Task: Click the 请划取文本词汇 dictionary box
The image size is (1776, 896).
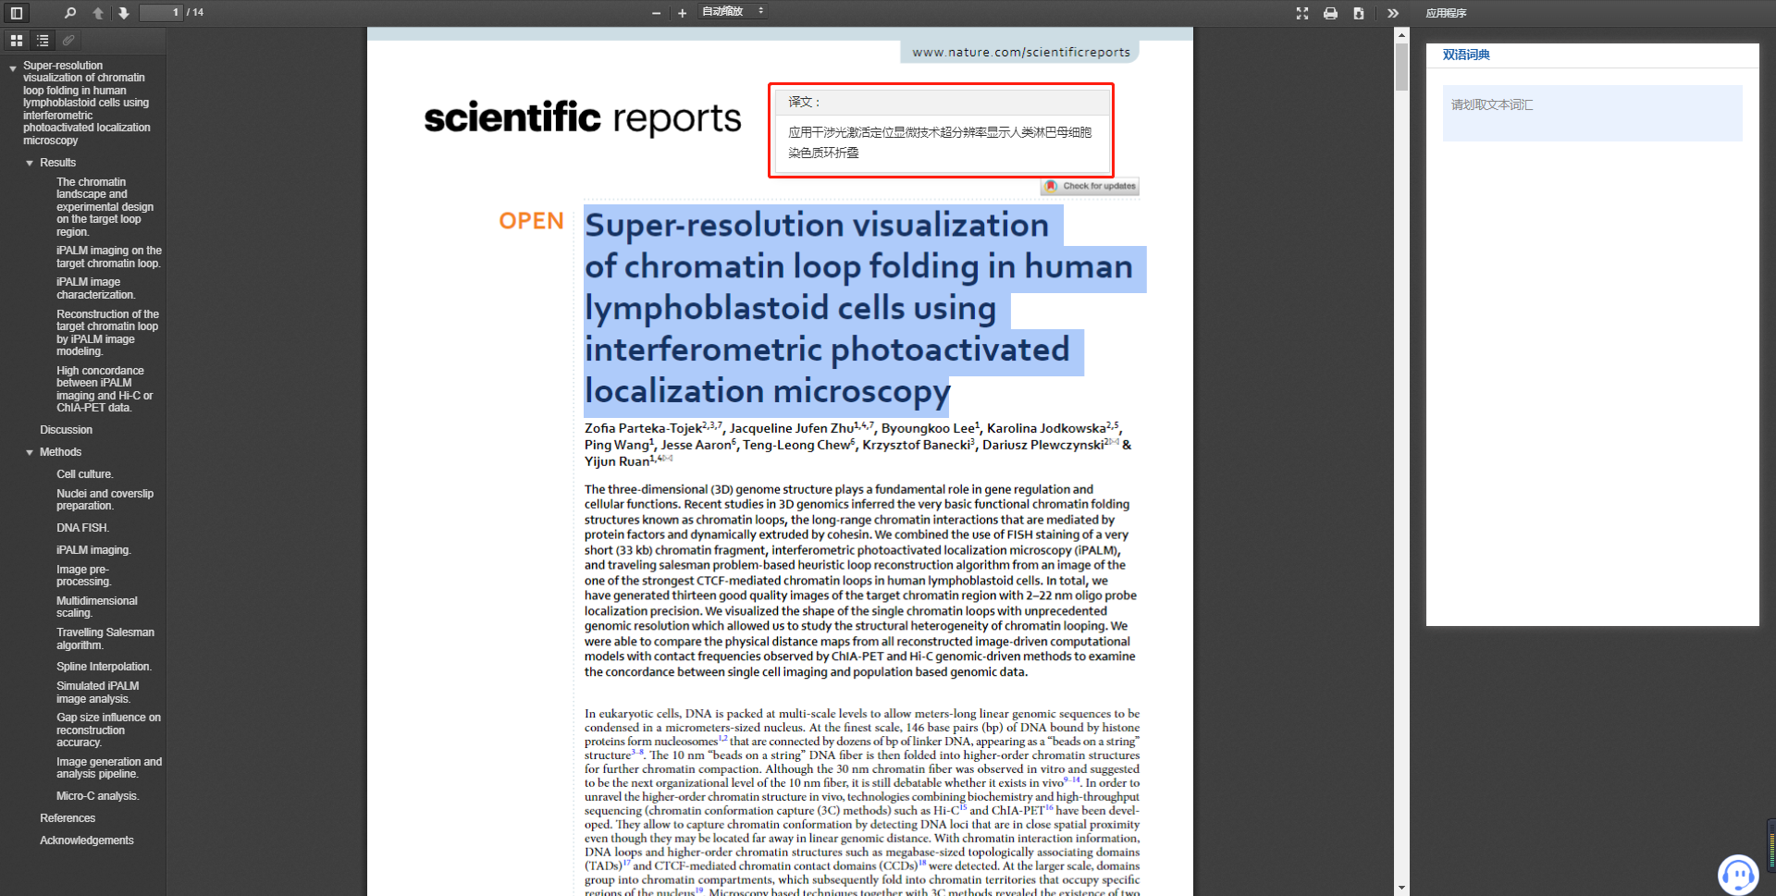Action: point(1592,113)
